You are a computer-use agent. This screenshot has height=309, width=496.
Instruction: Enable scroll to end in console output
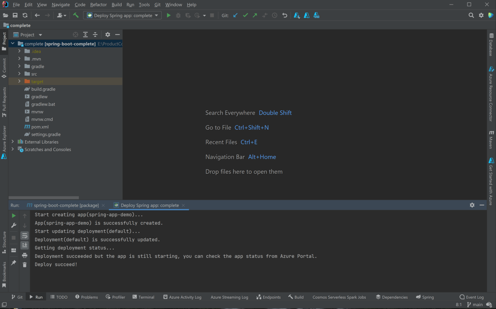(25, 245)
